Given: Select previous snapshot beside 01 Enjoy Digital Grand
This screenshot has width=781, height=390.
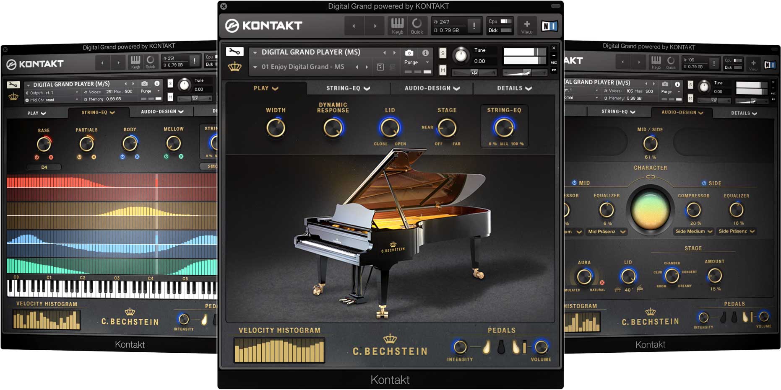Looking at the screenshot, I should point(357,67).
